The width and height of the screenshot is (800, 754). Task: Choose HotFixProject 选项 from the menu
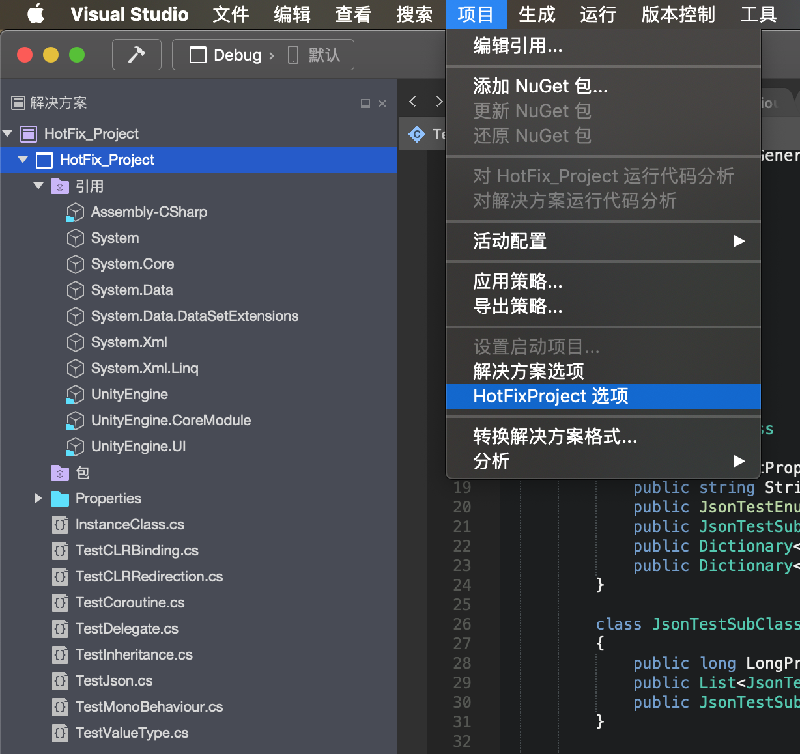[603, 396]
